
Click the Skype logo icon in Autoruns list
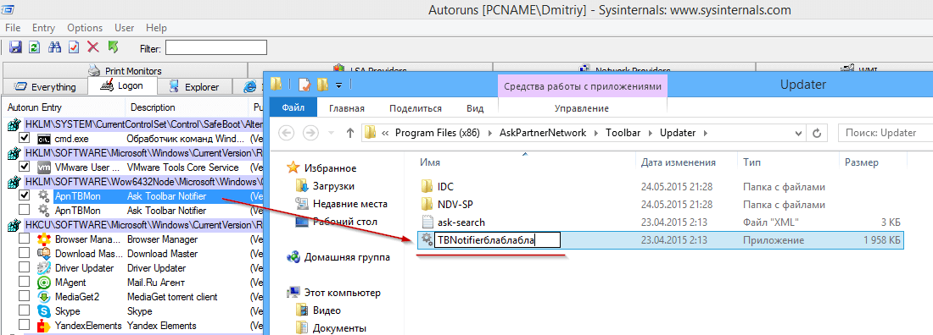(x=43, y=311)
